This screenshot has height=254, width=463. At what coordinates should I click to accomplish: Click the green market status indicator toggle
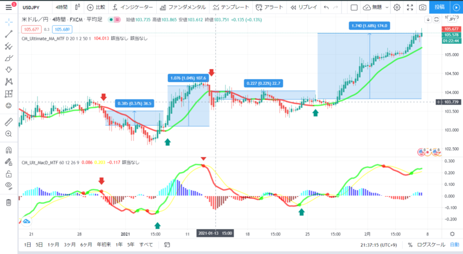(111, 20)
